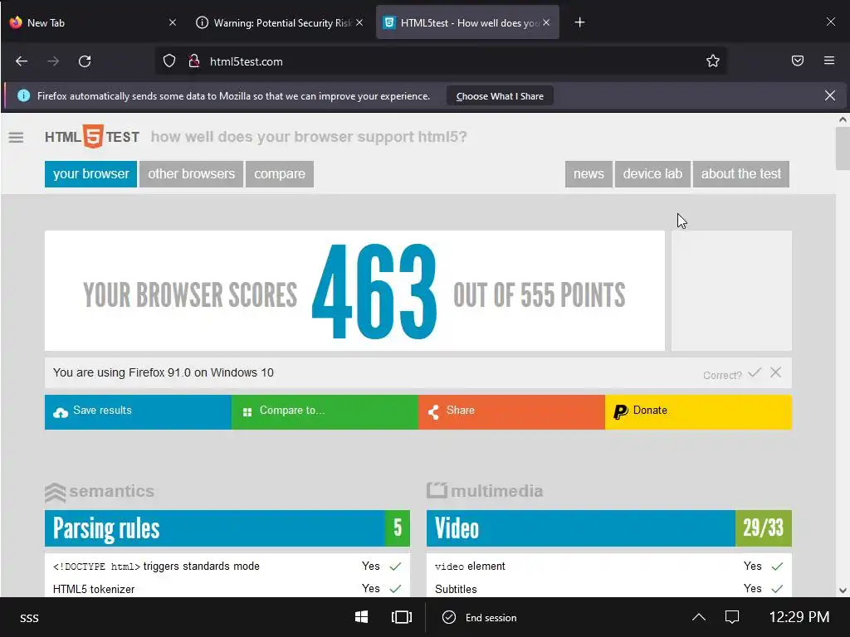Click the Firefox 91.0 on Windows 10 text
Screen dimensions: 850x637
point(201,372)
